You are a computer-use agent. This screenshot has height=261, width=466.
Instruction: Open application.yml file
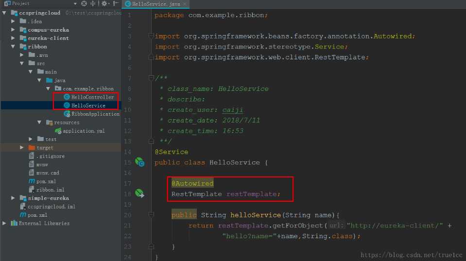tap(84, 131)
